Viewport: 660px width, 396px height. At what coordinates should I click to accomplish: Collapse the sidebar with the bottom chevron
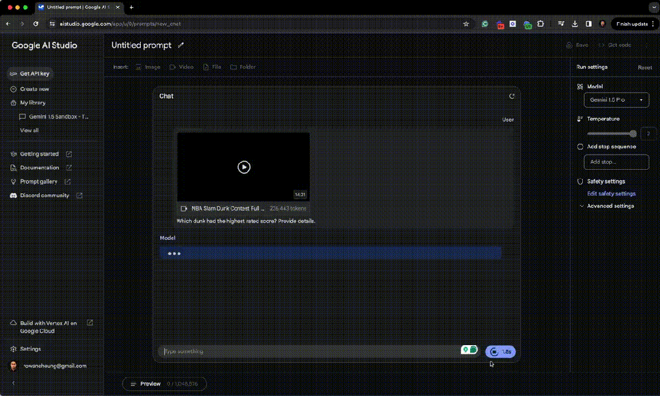[x=13, y=383]
